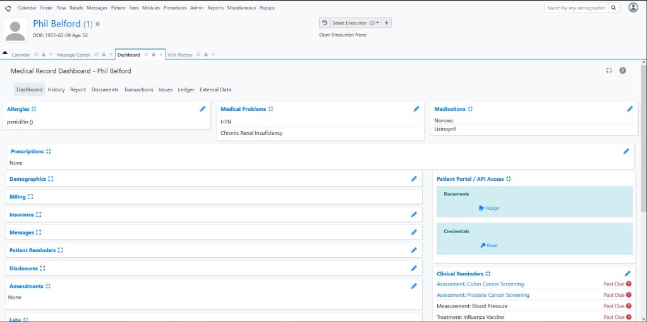The height and width of the screenshot is (322, 647).
Task: Collapse the Allergies card
Action: (x=34, y=109)
